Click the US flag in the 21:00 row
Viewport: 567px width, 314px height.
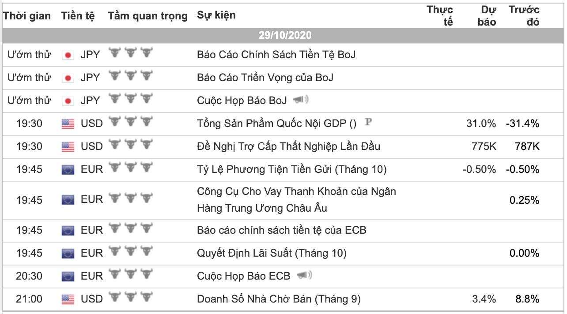pos(68,299)
